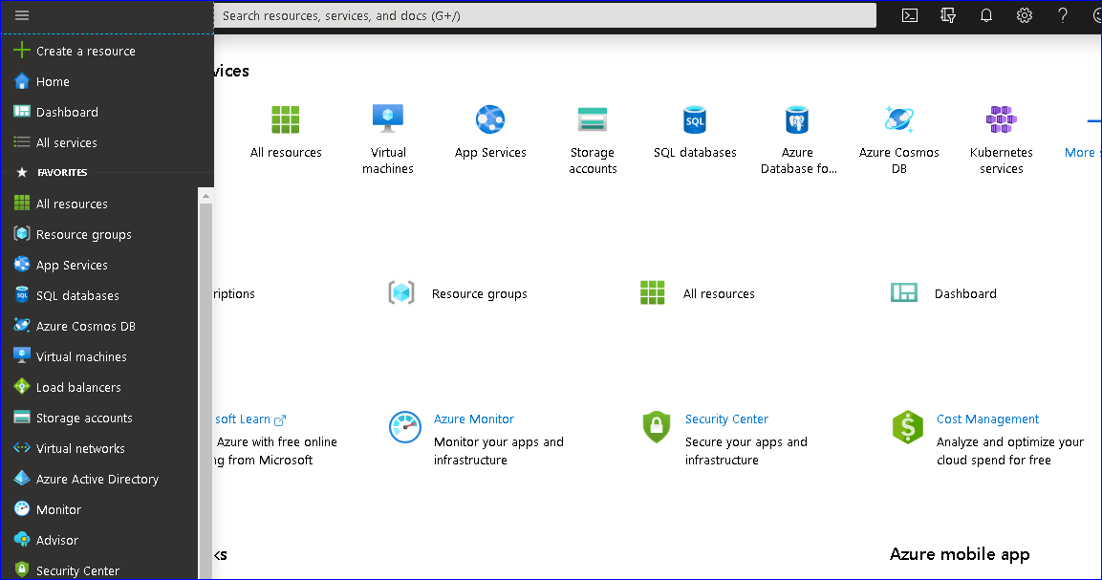Navigate to Resource groups in the main pane
This screenshot has width=1102, height=580.
click(458, 293)
